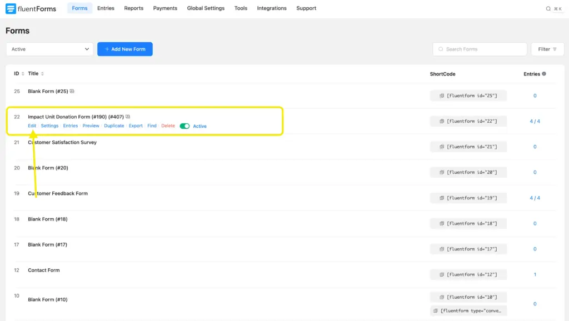569x321 pixels.
Task: Click Edit link under Impact Unit Donation Form
Action: click(x=32, y=126)
